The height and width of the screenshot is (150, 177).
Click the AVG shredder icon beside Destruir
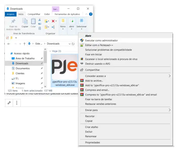tap(82, 64)
